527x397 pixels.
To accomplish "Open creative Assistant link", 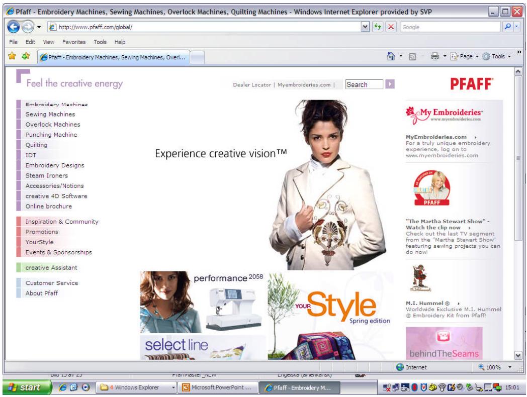I will (51, 268).
